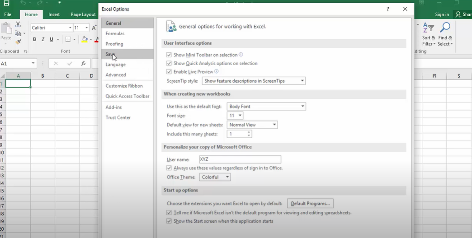
Task: Toggle Underline formatting
Action: (51, 39)
